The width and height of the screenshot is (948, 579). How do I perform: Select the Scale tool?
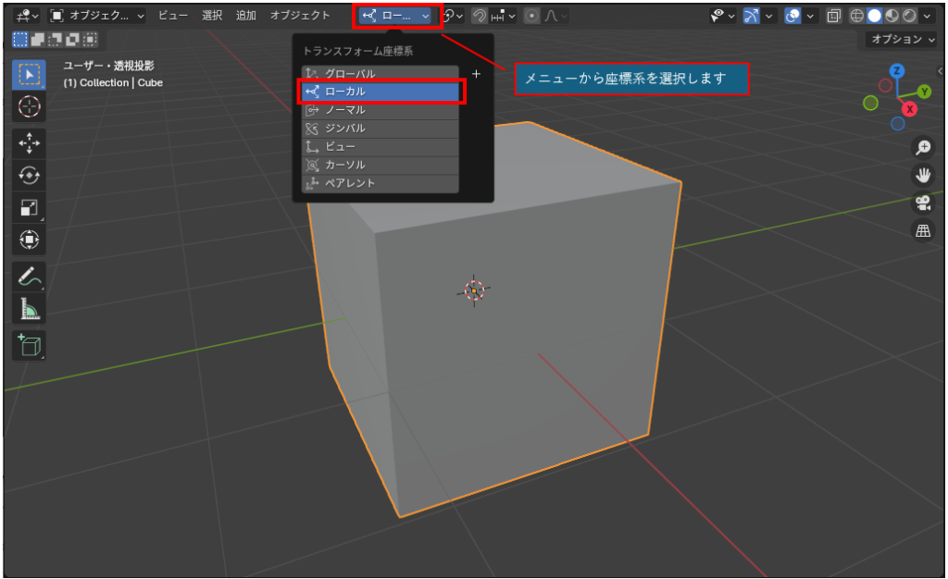(29, 207)
